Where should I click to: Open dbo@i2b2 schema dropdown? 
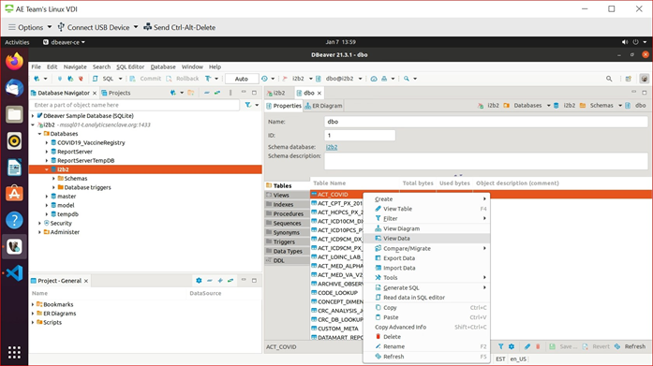click(361, 79)
